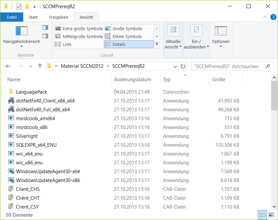Toggle the preview pane icon
This screenshot has width=278, height=220.
(x=45, y=27)
